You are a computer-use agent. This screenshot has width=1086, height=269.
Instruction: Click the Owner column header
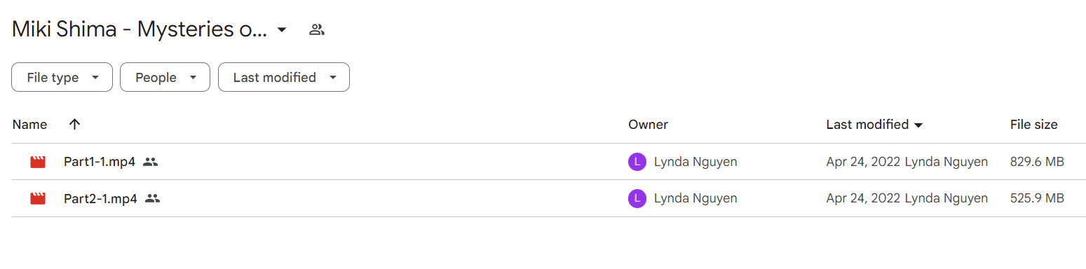(x=648, y=125)
